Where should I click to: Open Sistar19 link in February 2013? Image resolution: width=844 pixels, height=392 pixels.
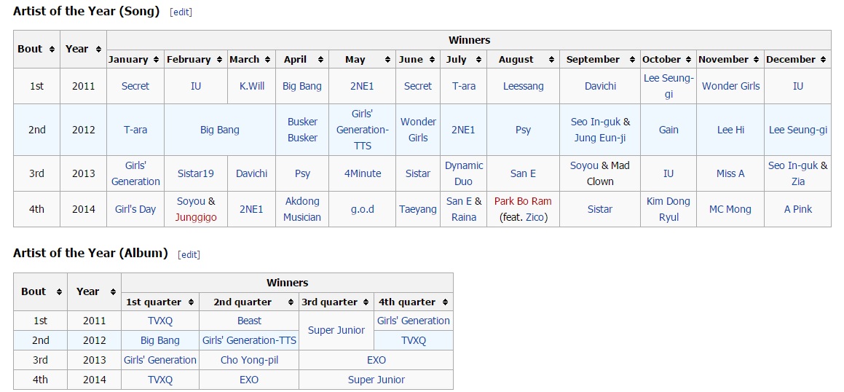click(196, 173)
